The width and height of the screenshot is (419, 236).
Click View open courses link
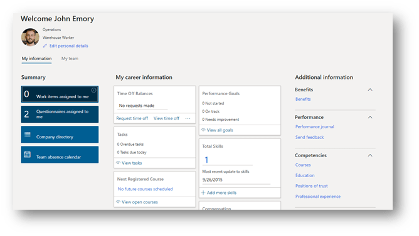click(x=140, y=202)
